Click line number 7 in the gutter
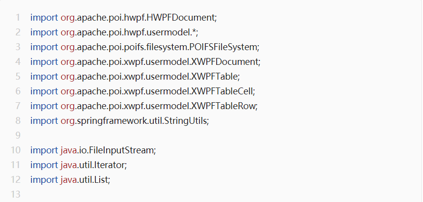 click(x=18, y=106)
